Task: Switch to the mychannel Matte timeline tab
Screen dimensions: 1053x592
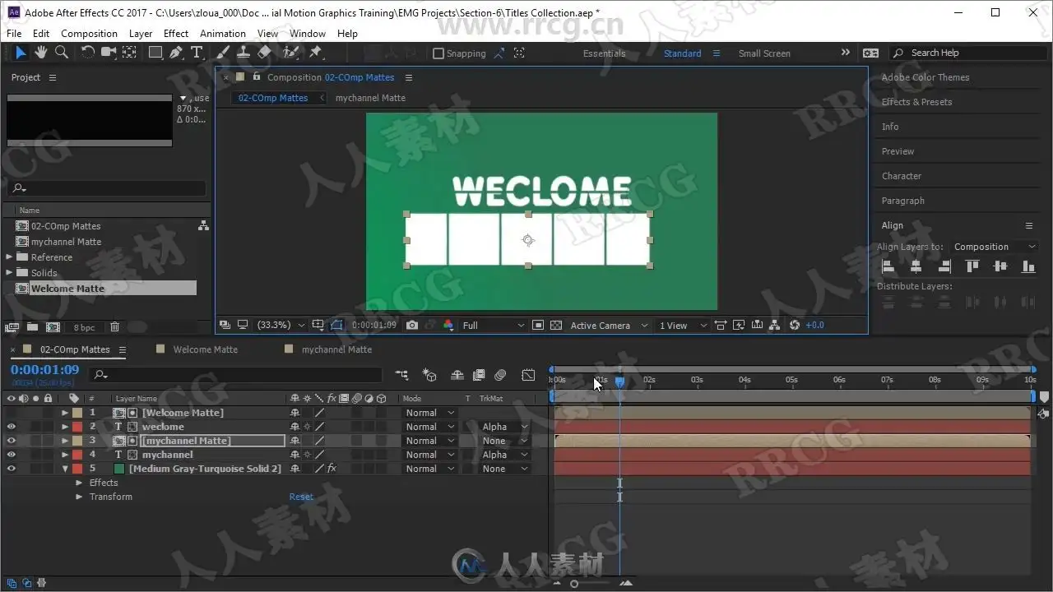Action: coord(336,349)
